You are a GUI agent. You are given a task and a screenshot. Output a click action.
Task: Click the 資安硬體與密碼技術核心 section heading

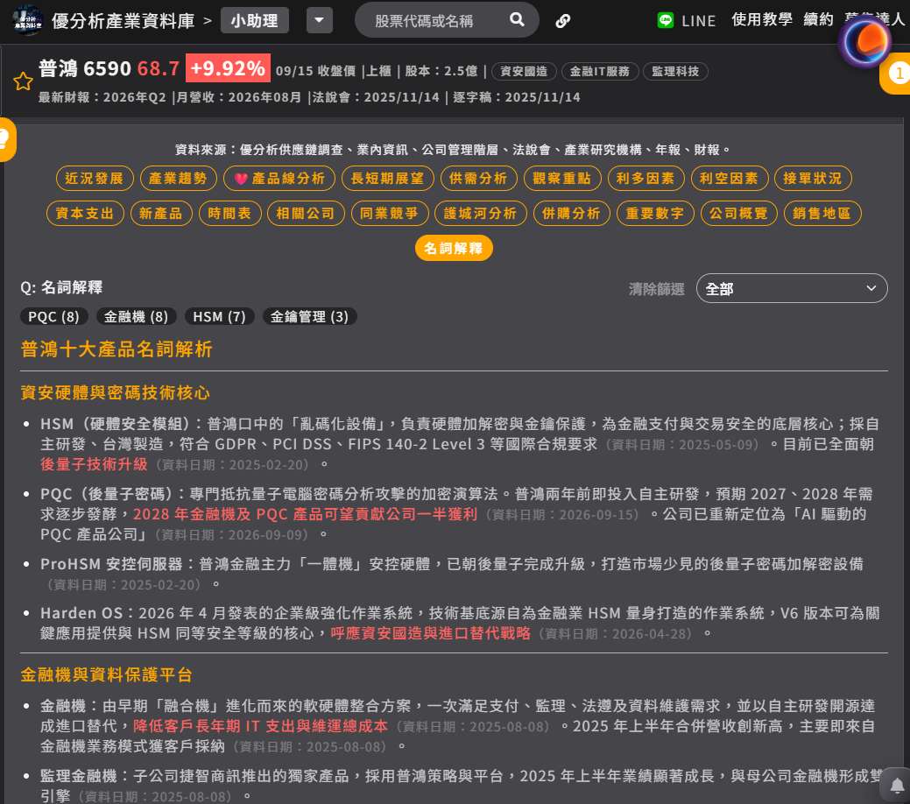115,393
